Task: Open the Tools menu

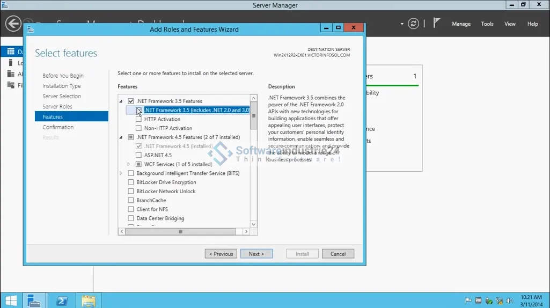Action: (x=487, y=24)
